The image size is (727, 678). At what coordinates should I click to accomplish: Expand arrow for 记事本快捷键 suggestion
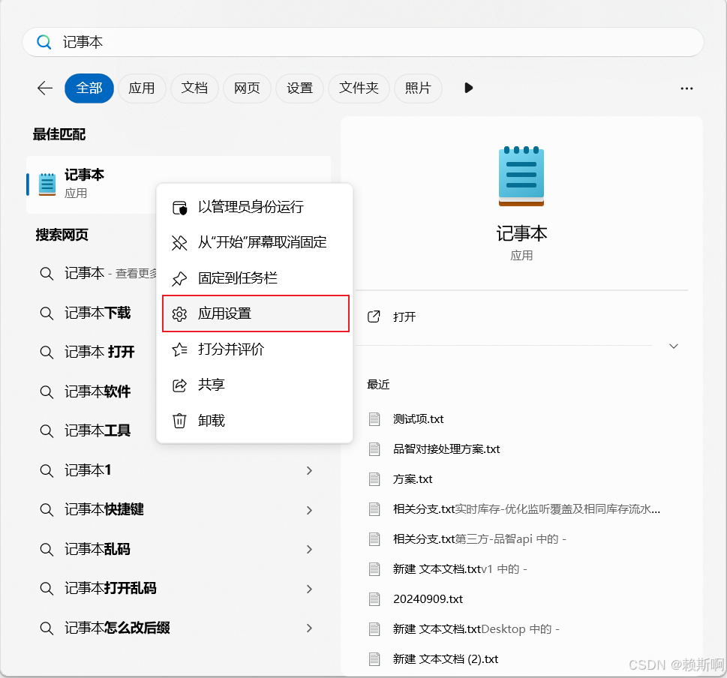pos(309,510)
